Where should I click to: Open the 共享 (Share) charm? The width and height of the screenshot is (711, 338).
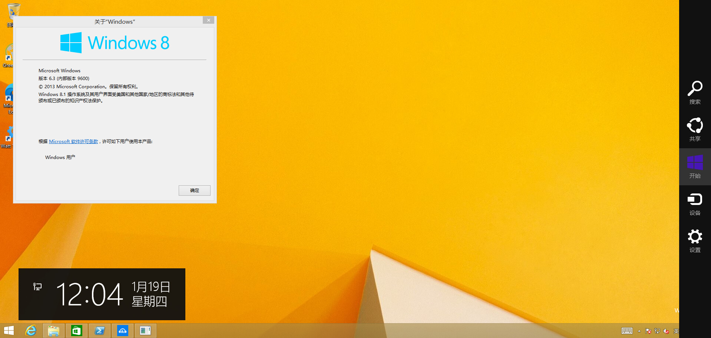(x=695, y=130)
